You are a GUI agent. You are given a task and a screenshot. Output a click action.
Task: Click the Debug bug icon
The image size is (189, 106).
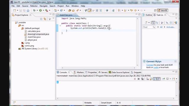pyautogui.click(x=34, y=11)
